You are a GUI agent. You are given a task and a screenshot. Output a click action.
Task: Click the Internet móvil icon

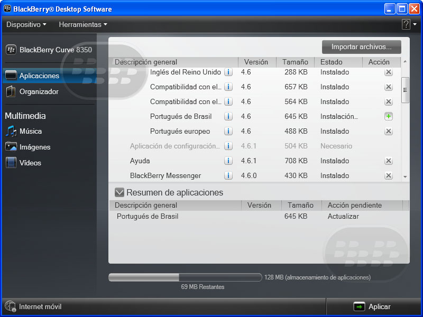10,306
